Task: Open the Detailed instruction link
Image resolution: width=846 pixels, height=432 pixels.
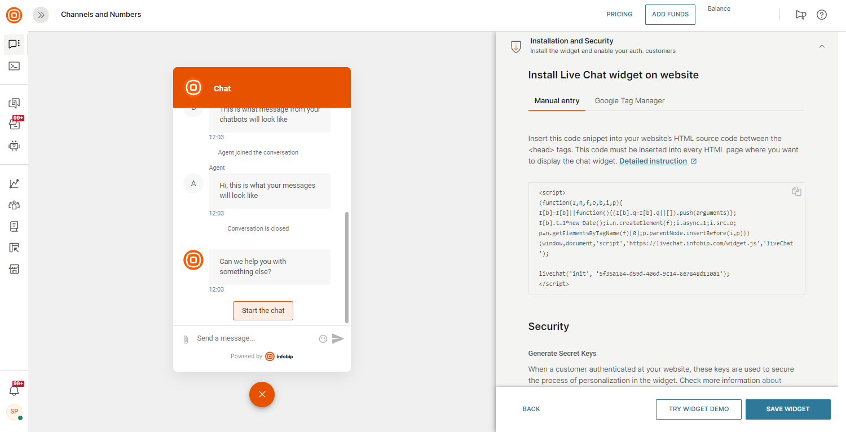Action: tap(653, 161)
